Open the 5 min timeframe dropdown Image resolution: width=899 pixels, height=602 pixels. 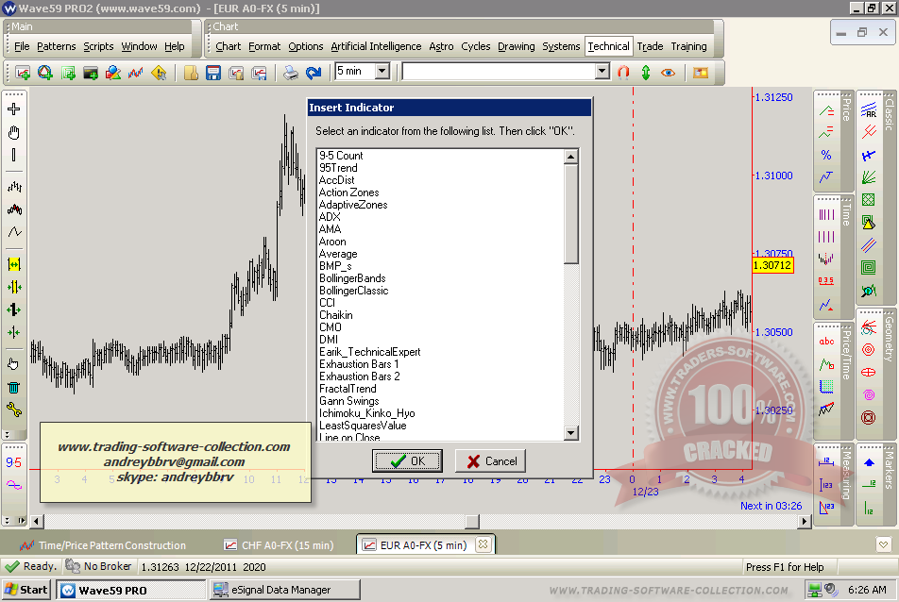[x=382, y=72]
